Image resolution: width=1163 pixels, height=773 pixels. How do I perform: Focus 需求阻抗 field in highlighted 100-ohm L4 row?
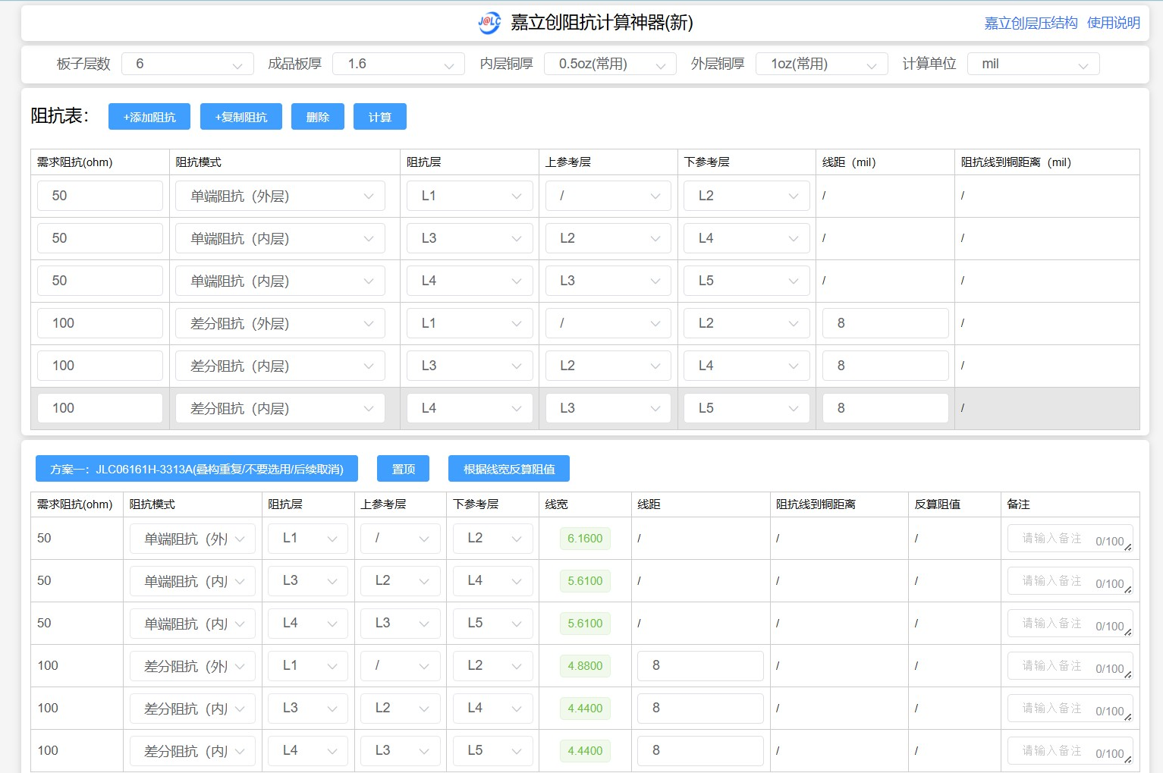(x=100, y=408)
